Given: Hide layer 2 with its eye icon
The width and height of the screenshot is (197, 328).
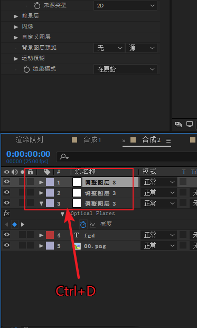Looking at the screenshot, I should [x=7, y=192].
